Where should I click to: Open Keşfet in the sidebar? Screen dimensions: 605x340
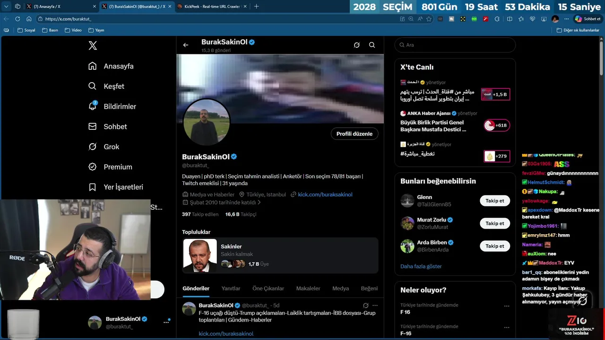click(106, 86)
